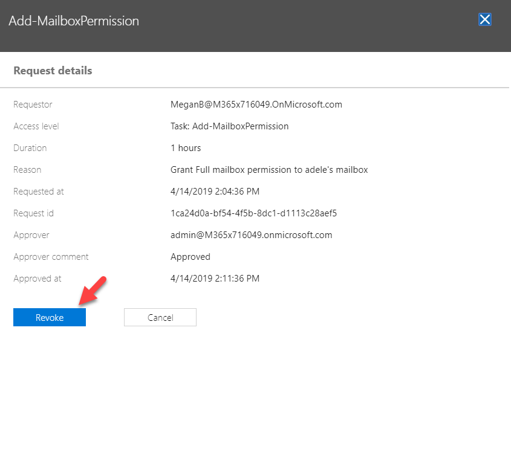Click the requestor email MeganB address
The height and width of the screenshot is (452, 511).
[256, 105]
